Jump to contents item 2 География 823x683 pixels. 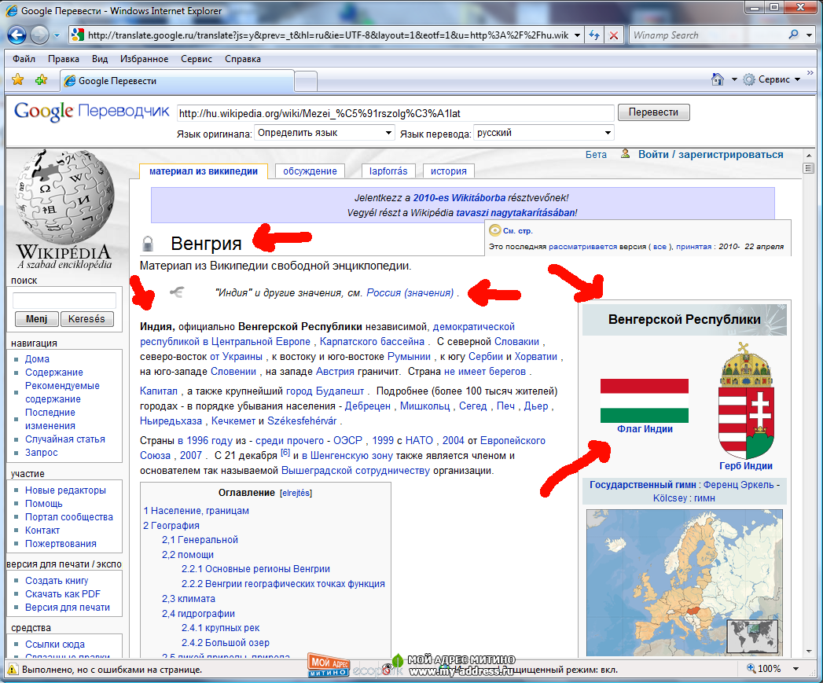171,526
